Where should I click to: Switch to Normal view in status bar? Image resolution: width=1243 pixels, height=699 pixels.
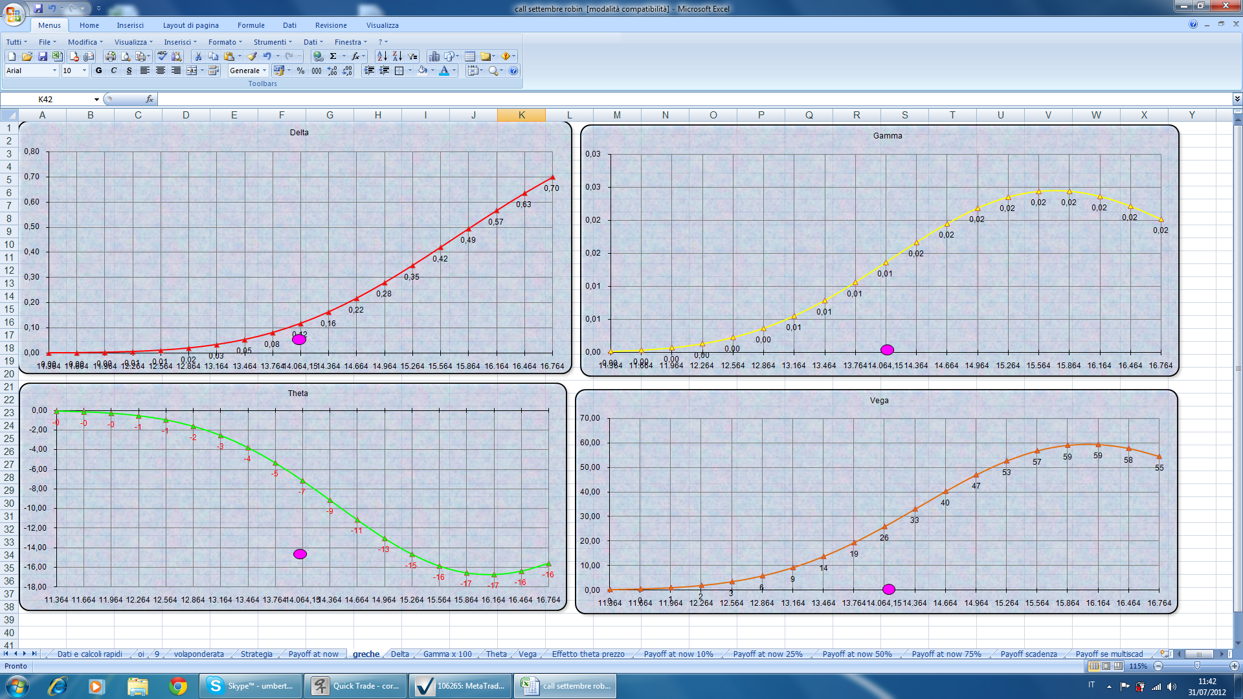pos(1094,666)
